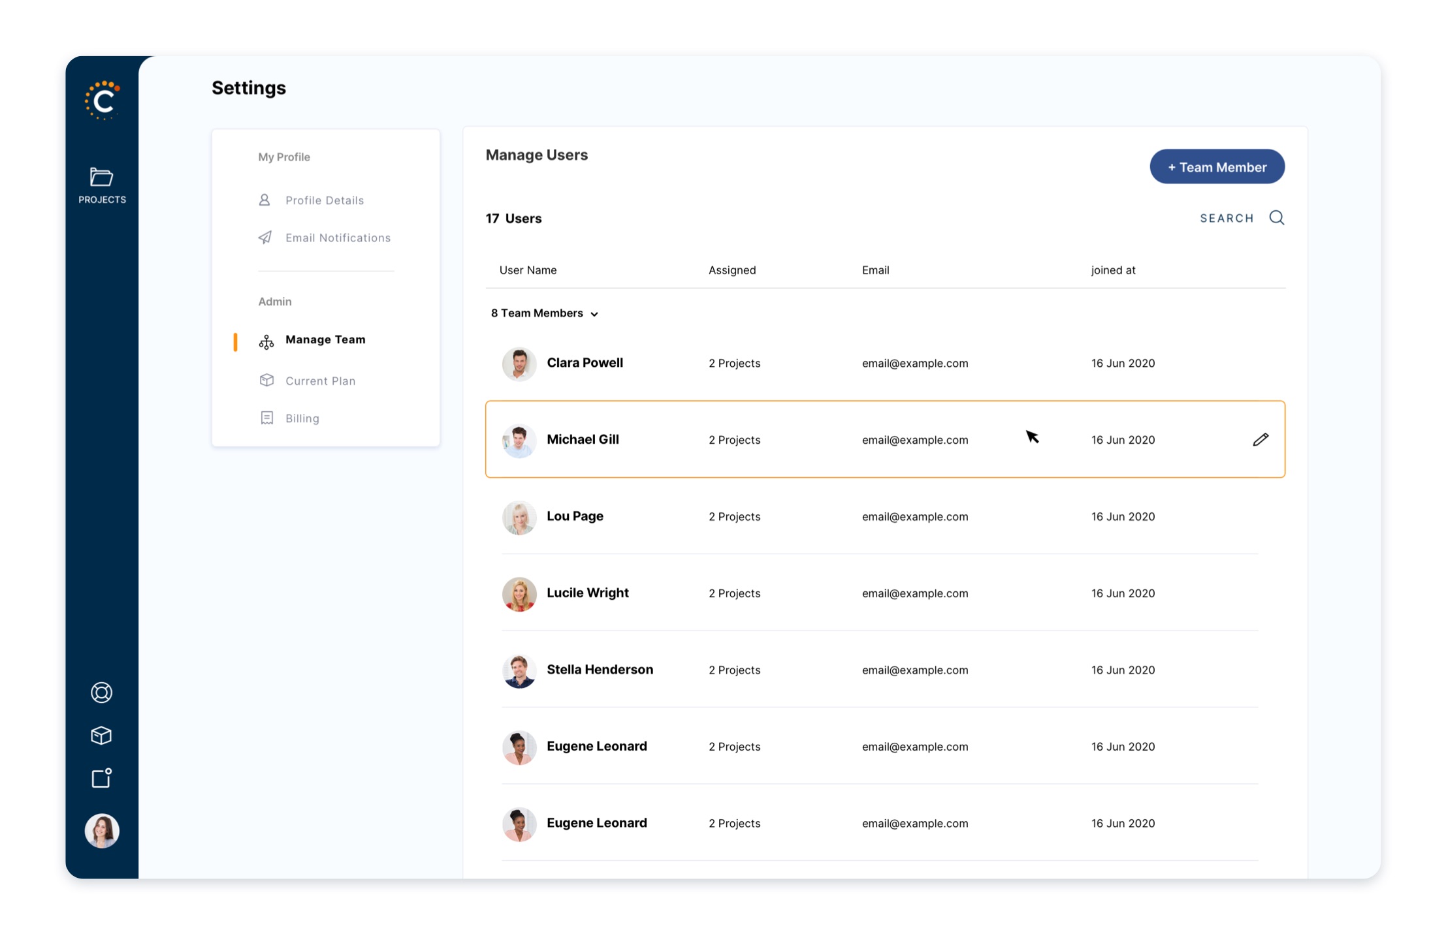This screenshot has width=1446, height=934.
Task: Click Michael Gill's avatar photo
Action: (519, 441)
